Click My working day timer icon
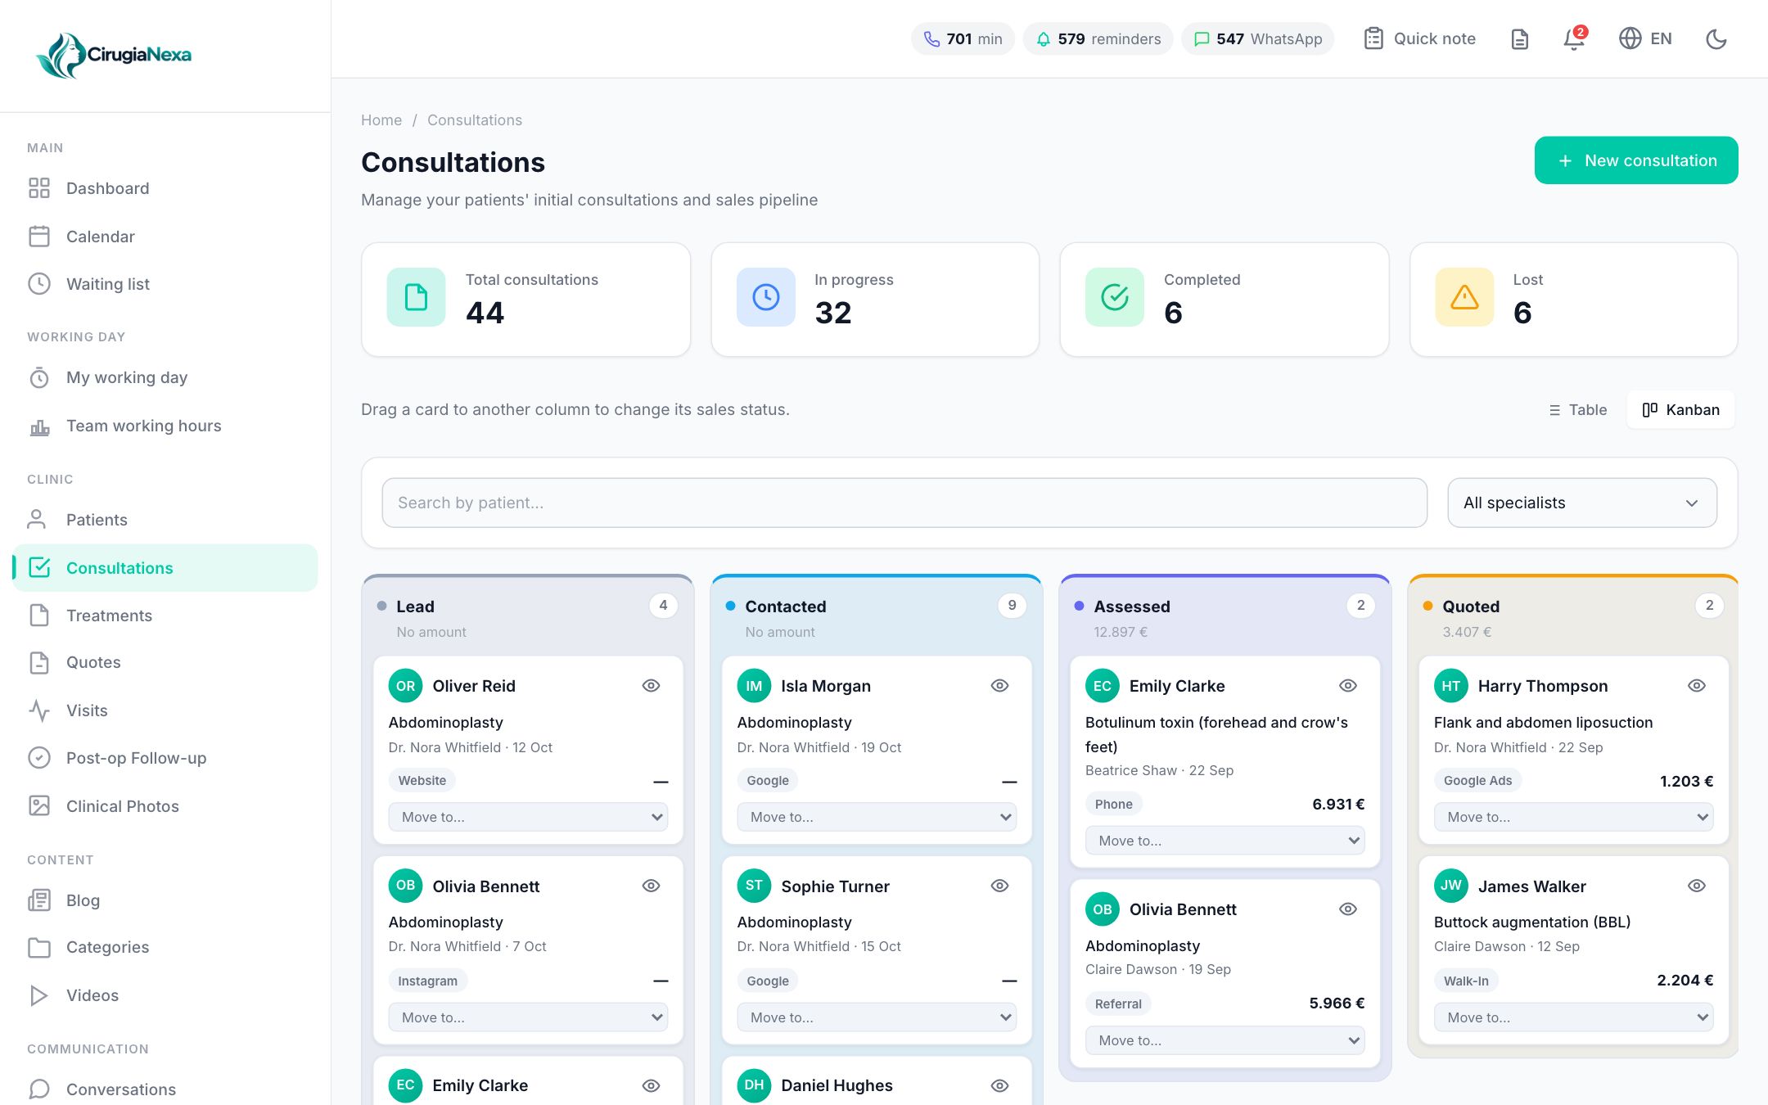Screen dimensions: 1768x1105 [x=39, y=377]
